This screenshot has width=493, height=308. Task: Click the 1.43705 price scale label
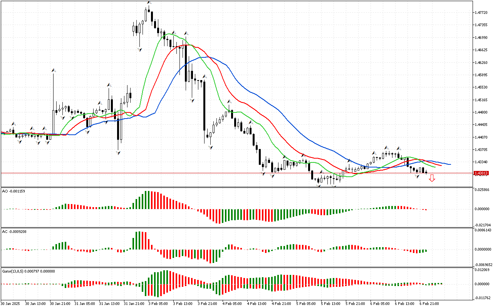point(481,150)
